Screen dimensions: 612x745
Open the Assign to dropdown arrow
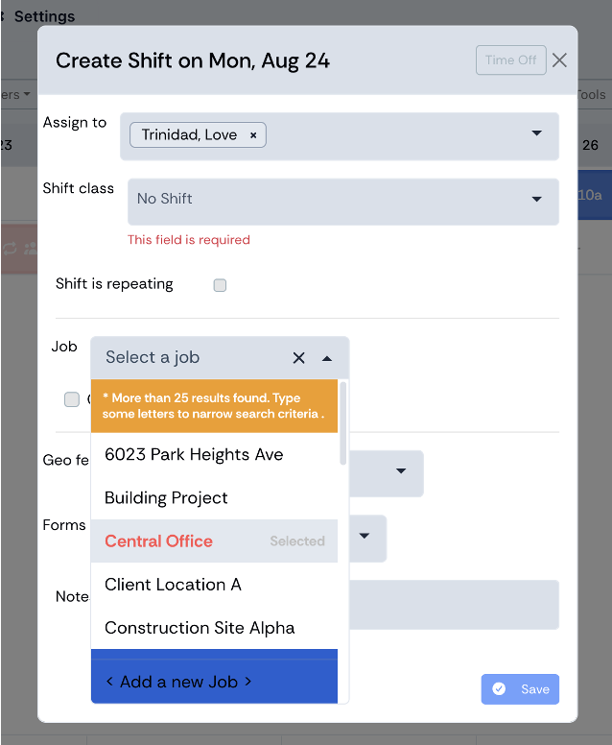[536, 133]
